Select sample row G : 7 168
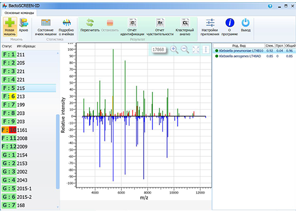 point(29,205)
